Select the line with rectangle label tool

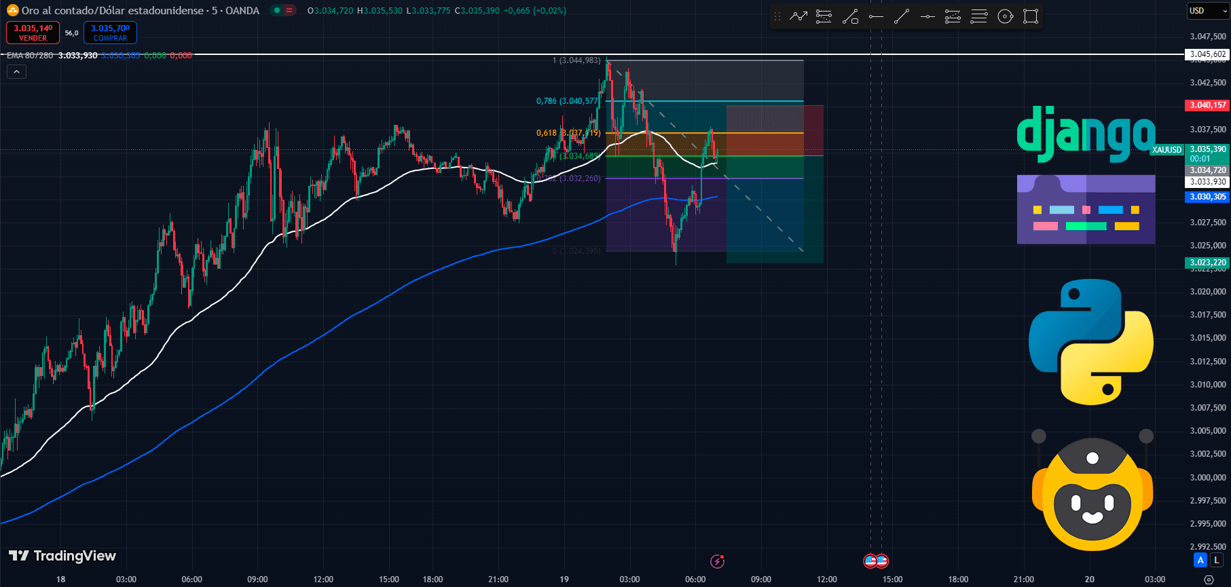[x=850, y=16]
